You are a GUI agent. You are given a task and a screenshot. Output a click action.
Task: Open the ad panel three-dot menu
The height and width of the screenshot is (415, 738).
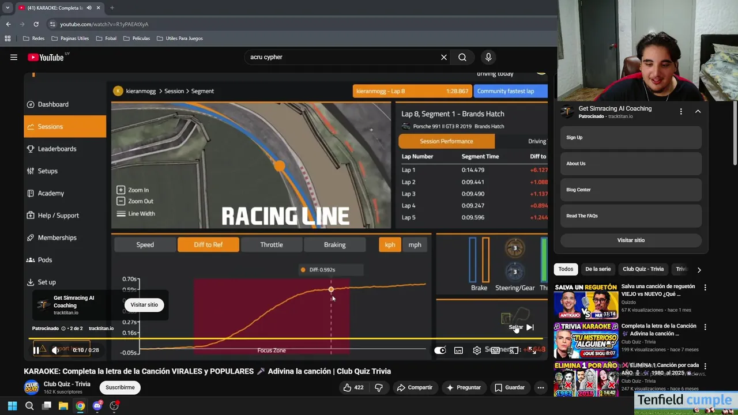click(681, 112)
